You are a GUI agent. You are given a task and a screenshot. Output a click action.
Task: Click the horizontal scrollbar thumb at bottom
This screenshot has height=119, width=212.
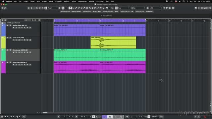coord(45,113)
